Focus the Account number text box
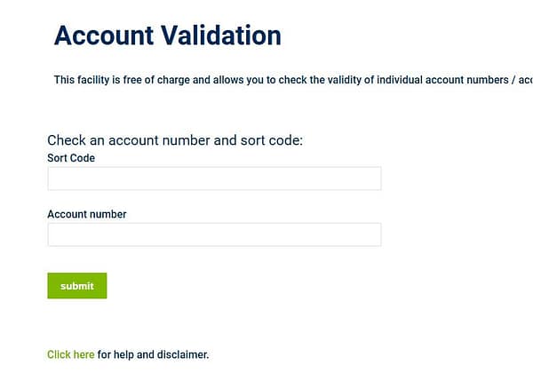The image size is (533, 373). pos(214,234)
